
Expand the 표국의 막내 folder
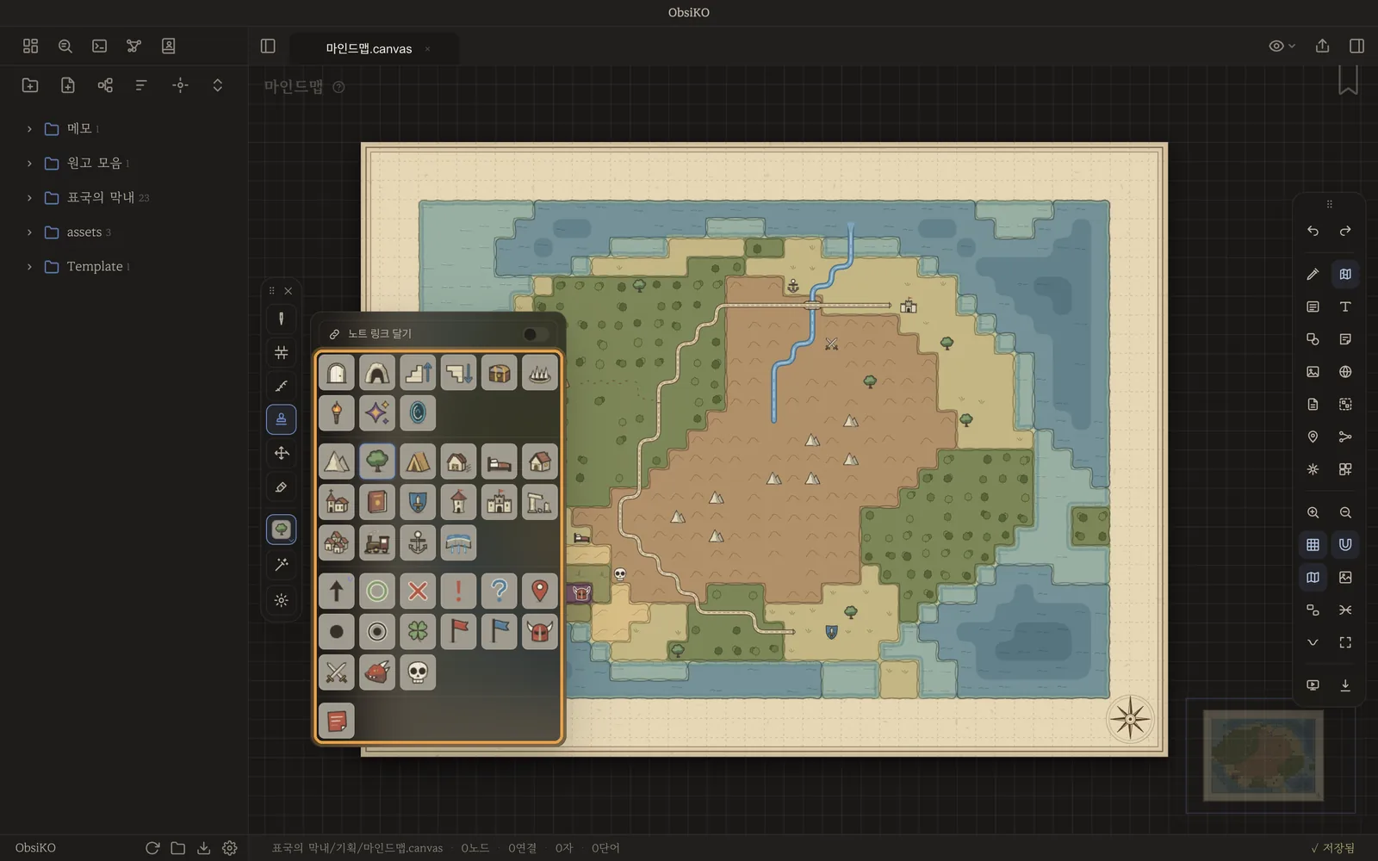(x=29, y=198)
